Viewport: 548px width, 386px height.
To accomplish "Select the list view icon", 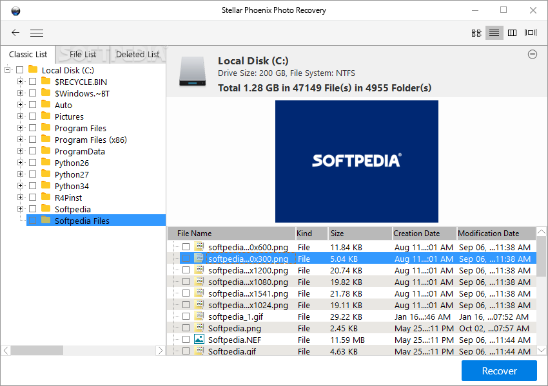I will point(494,33).
